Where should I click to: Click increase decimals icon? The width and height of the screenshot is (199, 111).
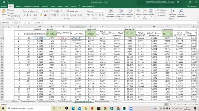pos(99,15)
